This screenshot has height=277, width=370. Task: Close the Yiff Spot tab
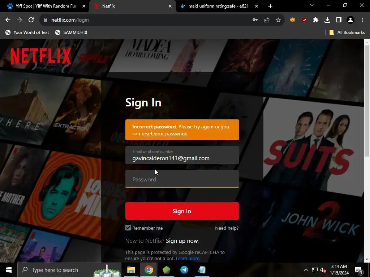tap(84, 6)
